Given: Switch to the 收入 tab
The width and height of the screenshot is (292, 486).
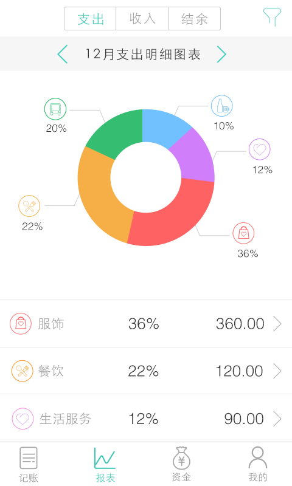Looking at the screenshot, I should [142, 19].
